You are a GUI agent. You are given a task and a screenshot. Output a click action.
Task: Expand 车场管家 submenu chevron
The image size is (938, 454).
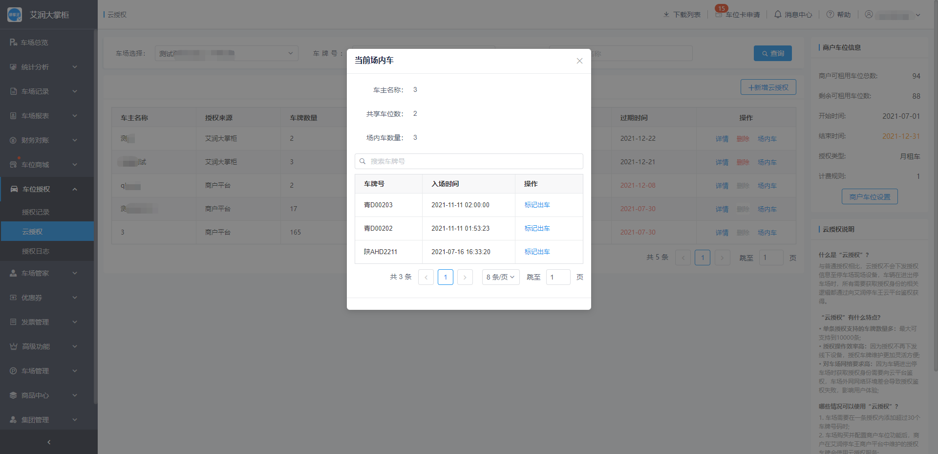pos(75,273)
